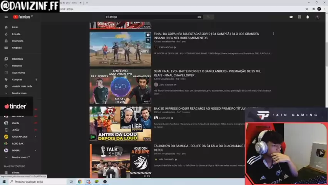Open the Antes da Loud video thumbnail
Image resolution: width=328 pixels, height=185 pixels.
coord(120,124)
